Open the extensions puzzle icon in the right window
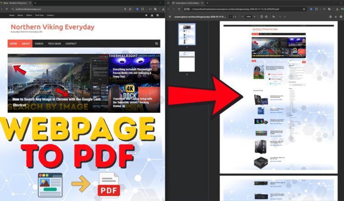This screenshot has width=344, height=201. [x=317, y=9]
